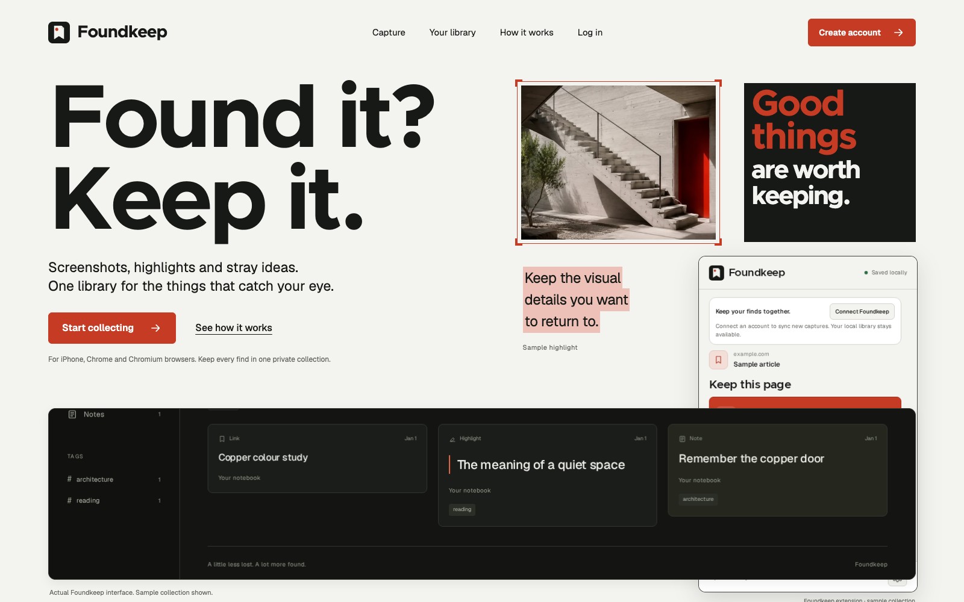
Task: Click the Sample highlight caption
Action: [550, 347]
